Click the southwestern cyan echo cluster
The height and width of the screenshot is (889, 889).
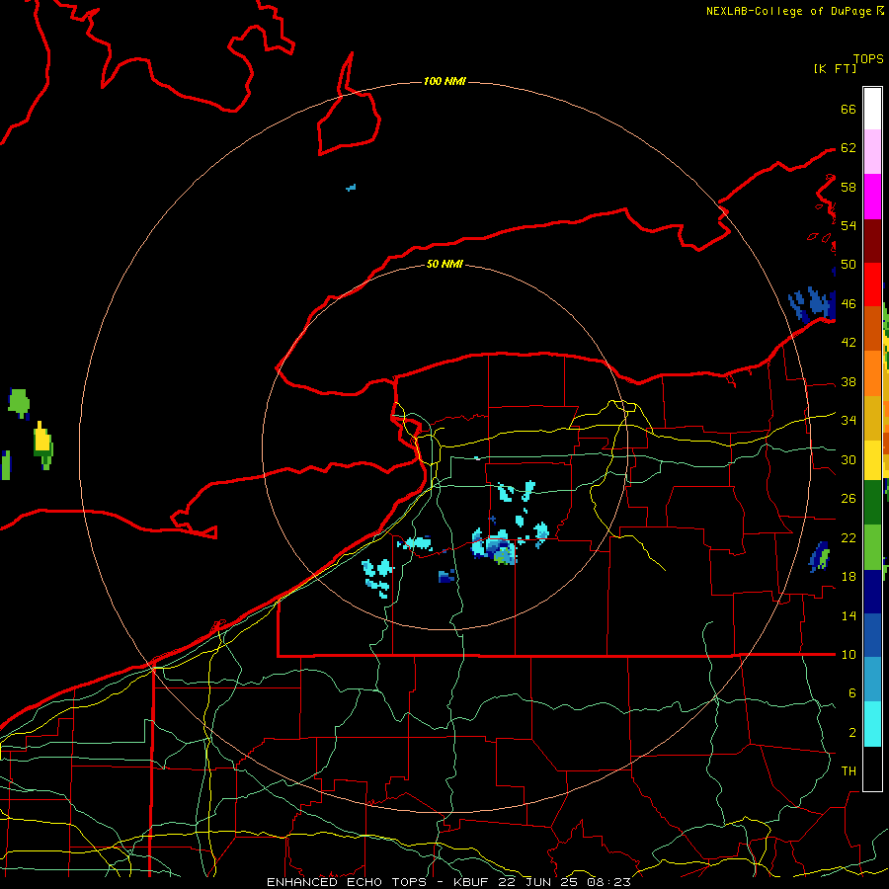(x=377, y=577)
